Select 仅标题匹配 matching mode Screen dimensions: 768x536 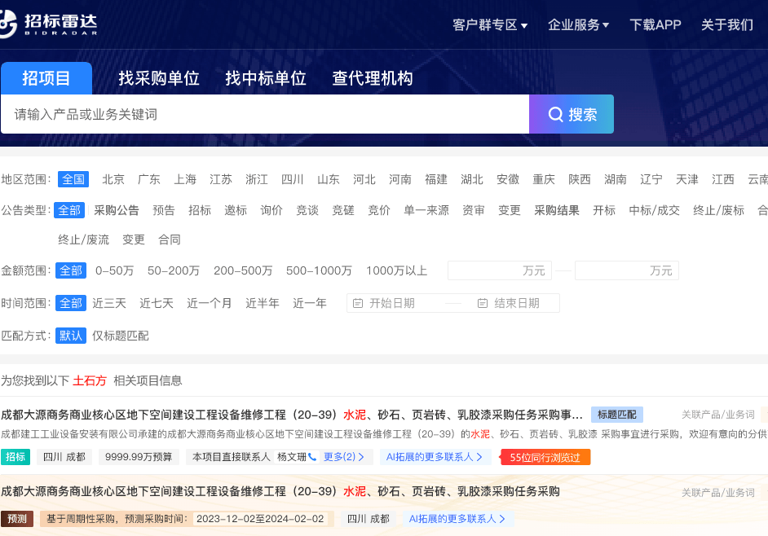(x=121, y=336)
